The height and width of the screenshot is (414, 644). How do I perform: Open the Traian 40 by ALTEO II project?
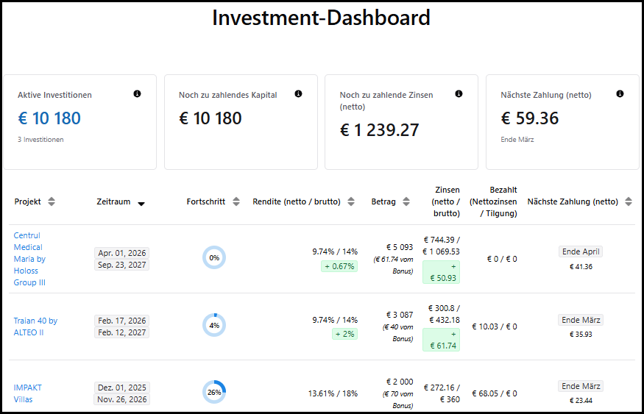(35, 326)
